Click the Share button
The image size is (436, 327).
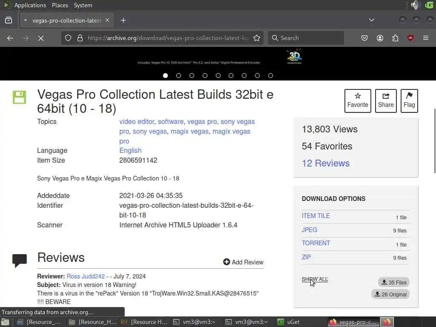pos(386,100)
